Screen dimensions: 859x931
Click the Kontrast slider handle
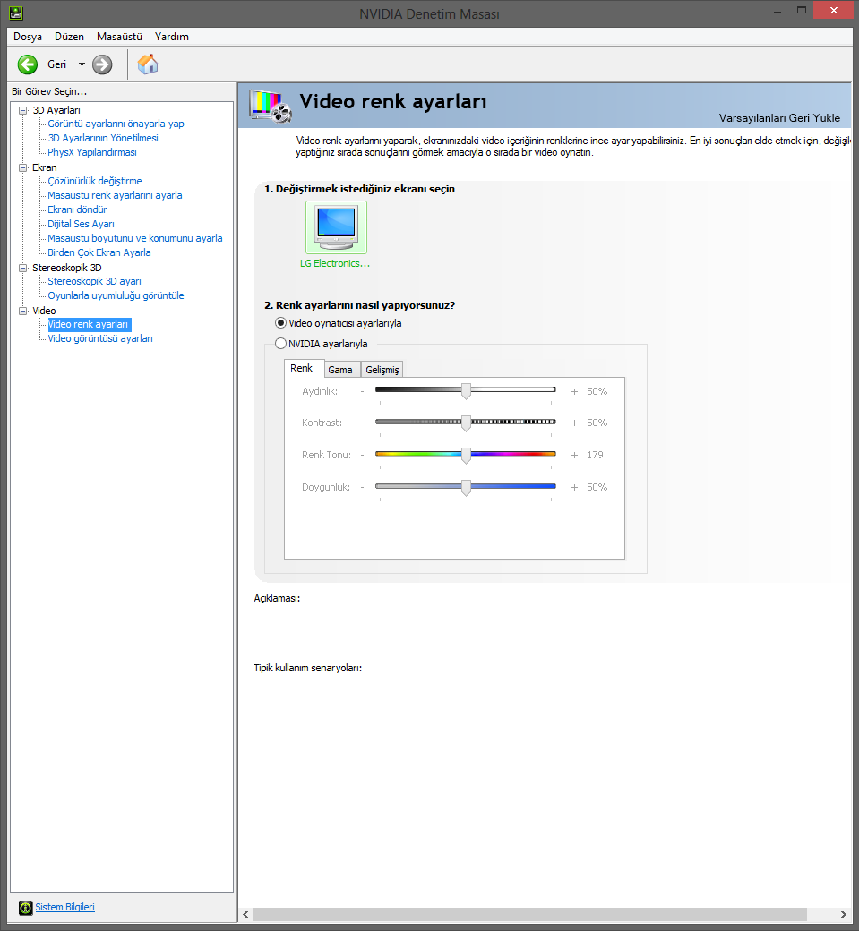[467, 423]
